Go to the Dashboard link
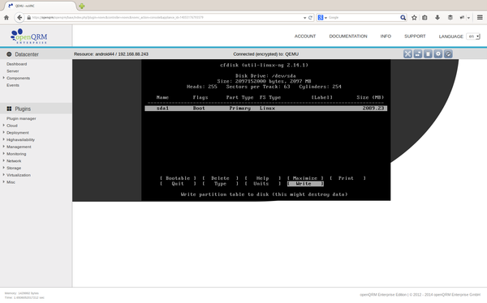 coord(17,64)
